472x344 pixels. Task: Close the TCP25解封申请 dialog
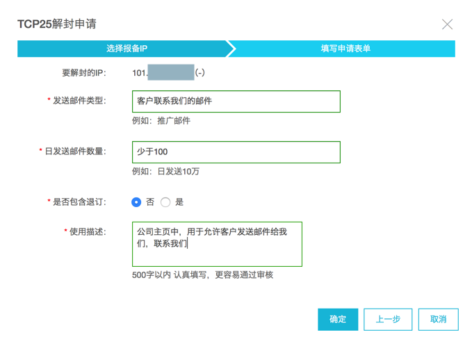tap(447, 24)
